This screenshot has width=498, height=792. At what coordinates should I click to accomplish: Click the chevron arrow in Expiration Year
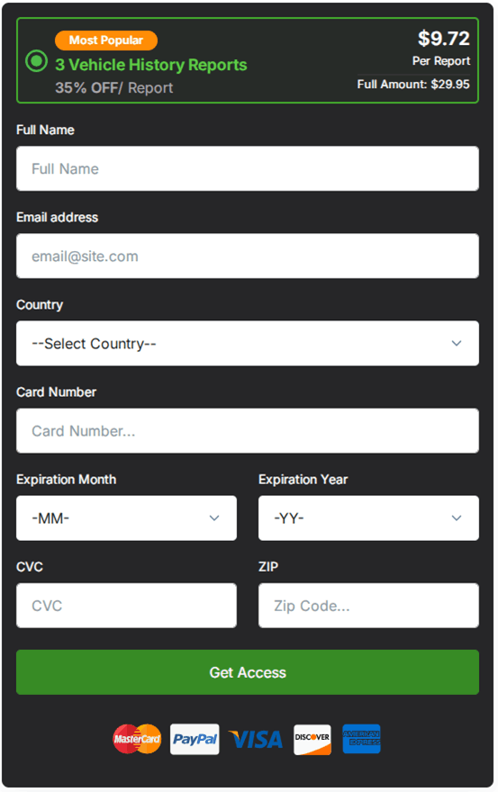pos(457,518)
